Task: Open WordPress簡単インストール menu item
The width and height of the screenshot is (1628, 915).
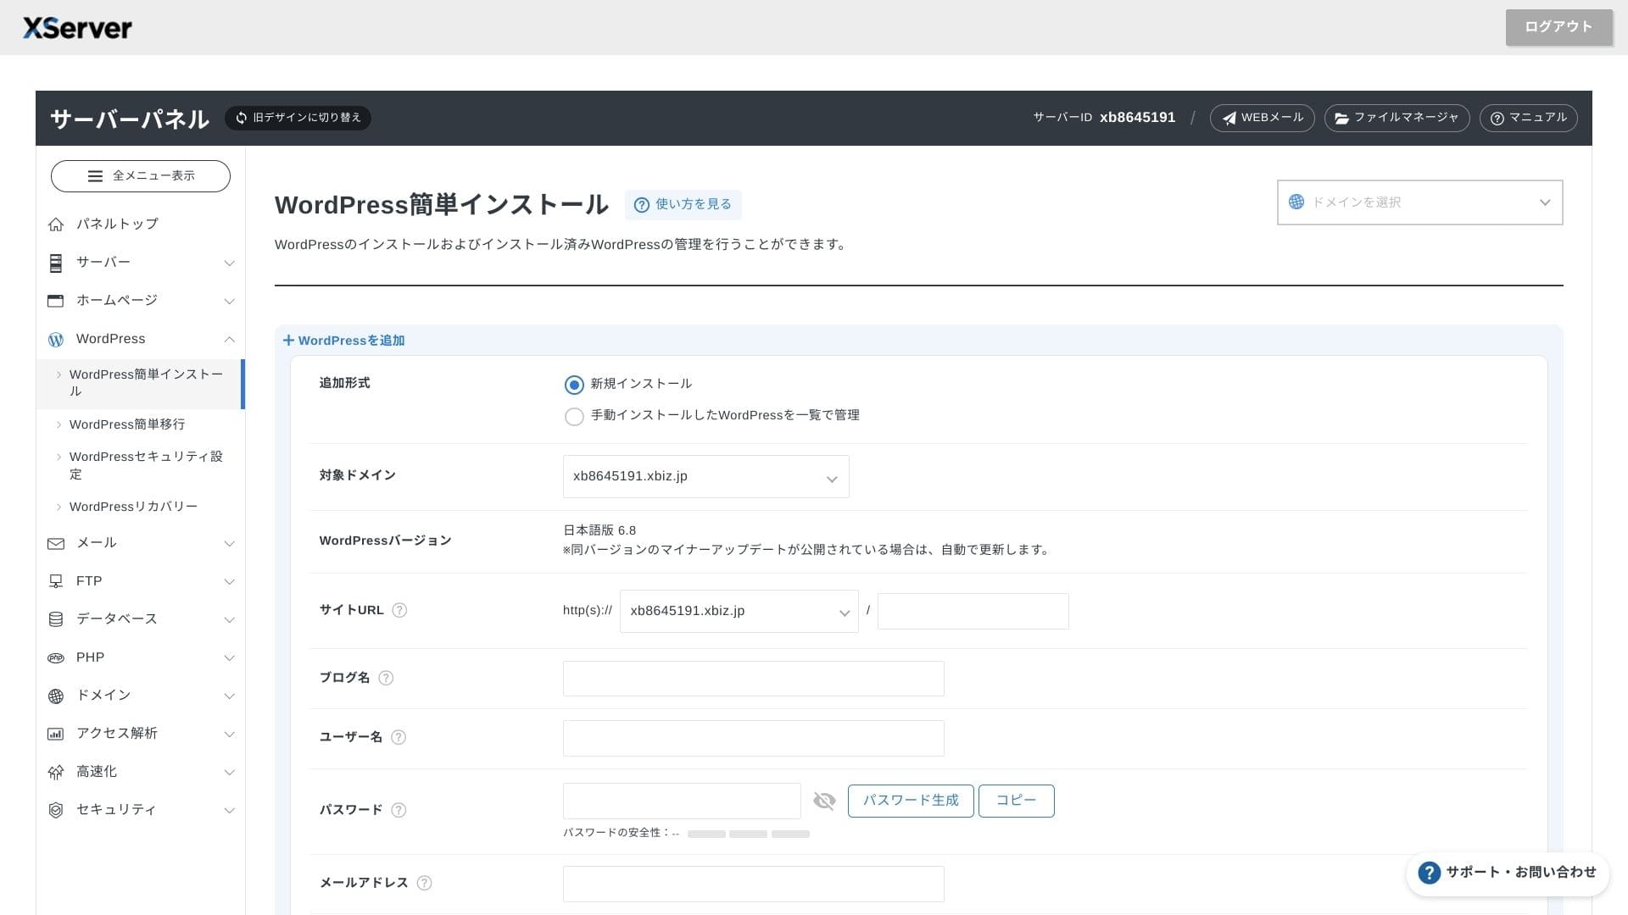Action: pyautogui.click(x=141, y=383)
